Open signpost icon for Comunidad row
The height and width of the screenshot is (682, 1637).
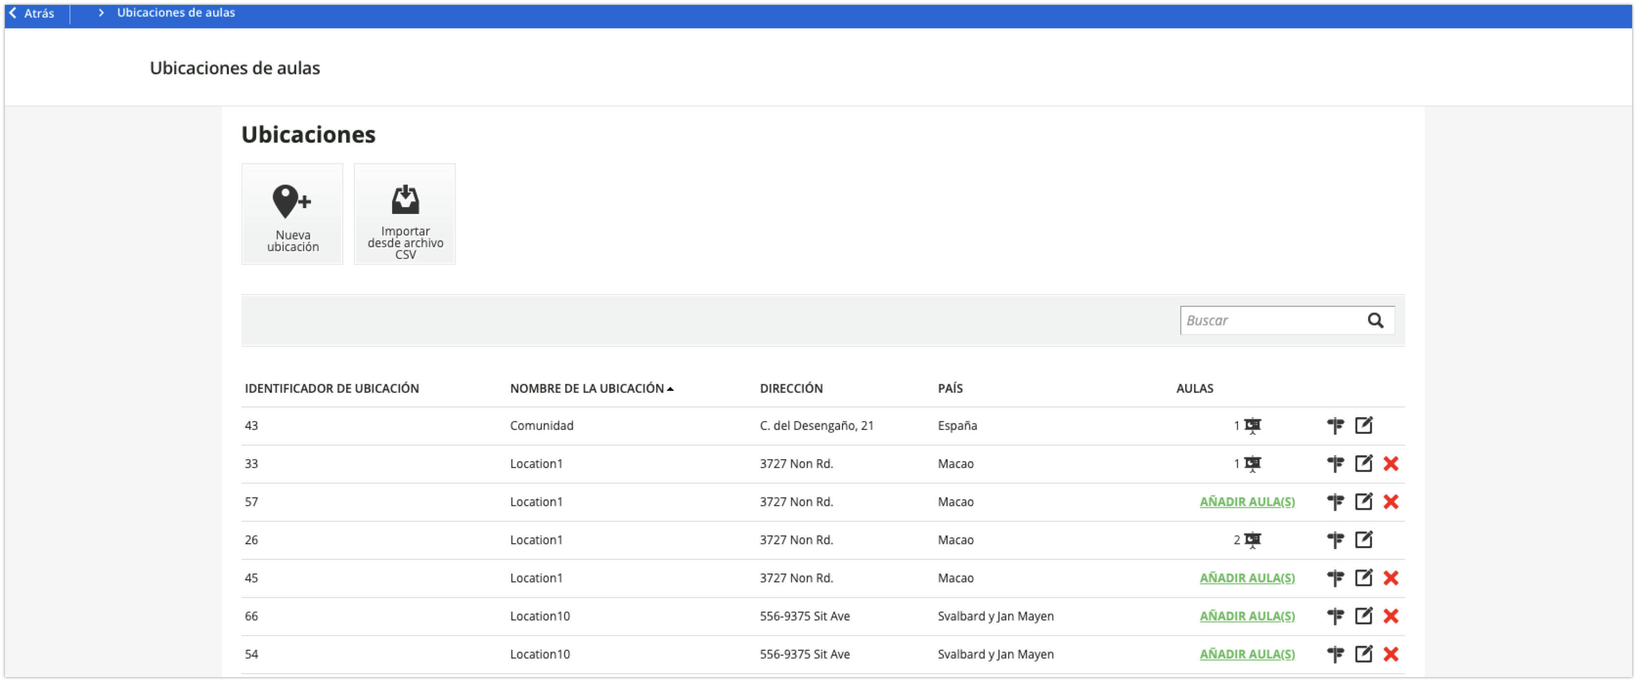coord(1335,426)
